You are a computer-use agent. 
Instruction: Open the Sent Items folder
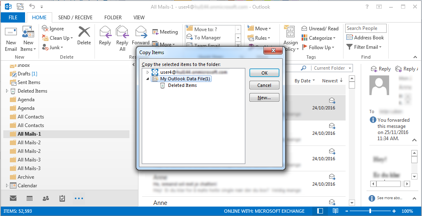click(25, 82)
